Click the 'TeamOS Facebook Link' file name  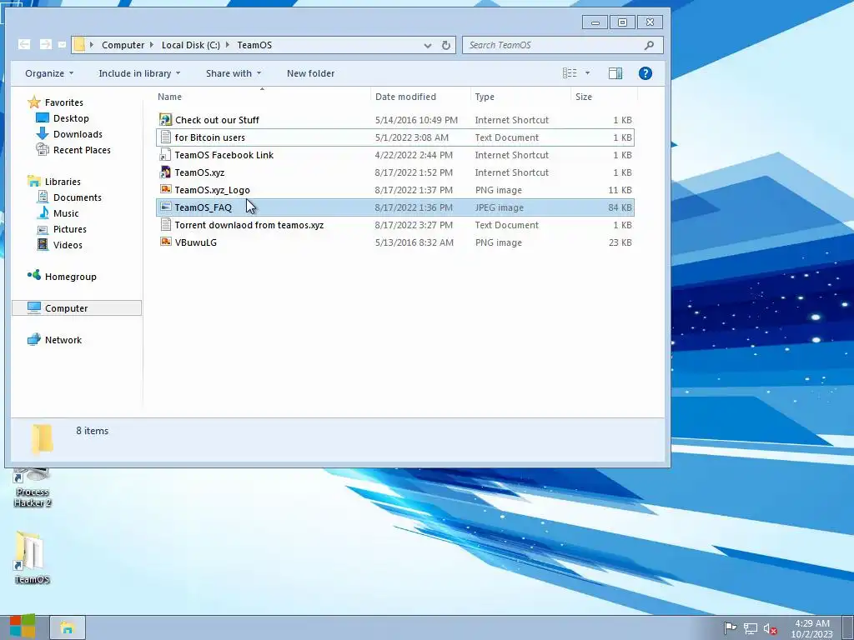coord(224,155)
